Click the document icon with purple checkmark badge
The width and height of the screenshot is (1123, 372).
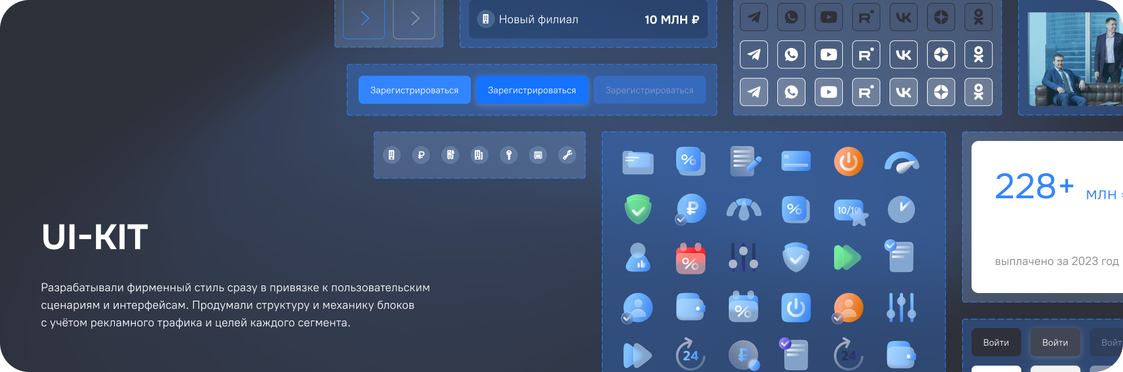coord(794,353)
